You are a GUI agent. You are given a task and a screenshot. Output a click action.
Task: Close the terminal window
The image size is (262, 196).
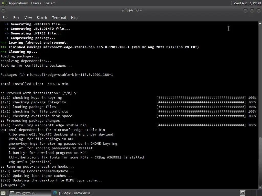pos(258,10)
